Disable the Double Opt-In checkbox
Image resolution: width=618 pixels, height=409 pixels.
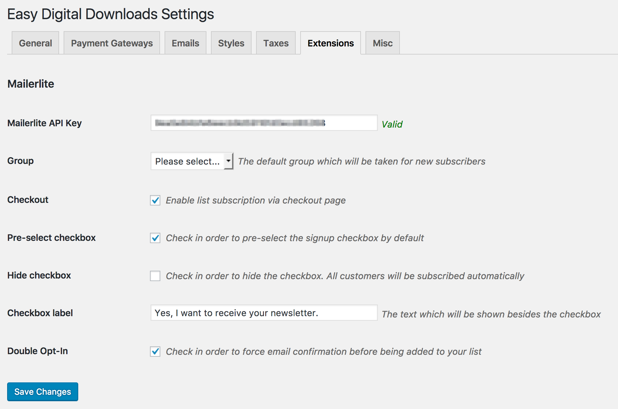pyautogui.click(x=155, y=352)
